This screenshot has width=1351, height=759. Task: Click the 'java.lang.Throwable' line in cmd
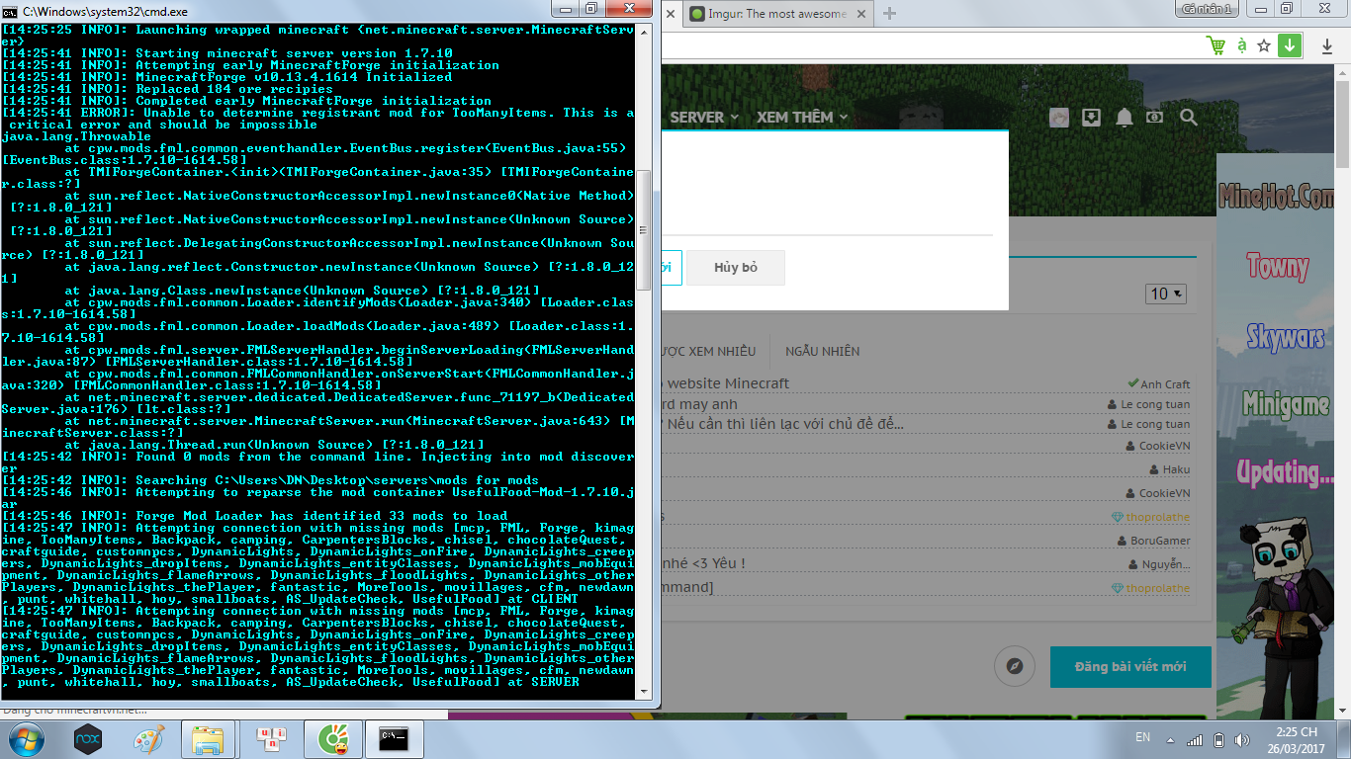tap(77, 136)
